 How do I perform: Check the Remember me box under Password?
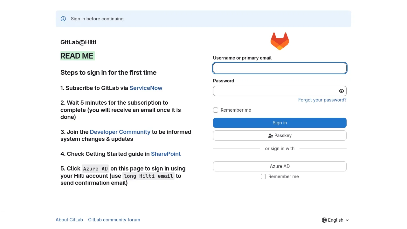click(216, 110)
